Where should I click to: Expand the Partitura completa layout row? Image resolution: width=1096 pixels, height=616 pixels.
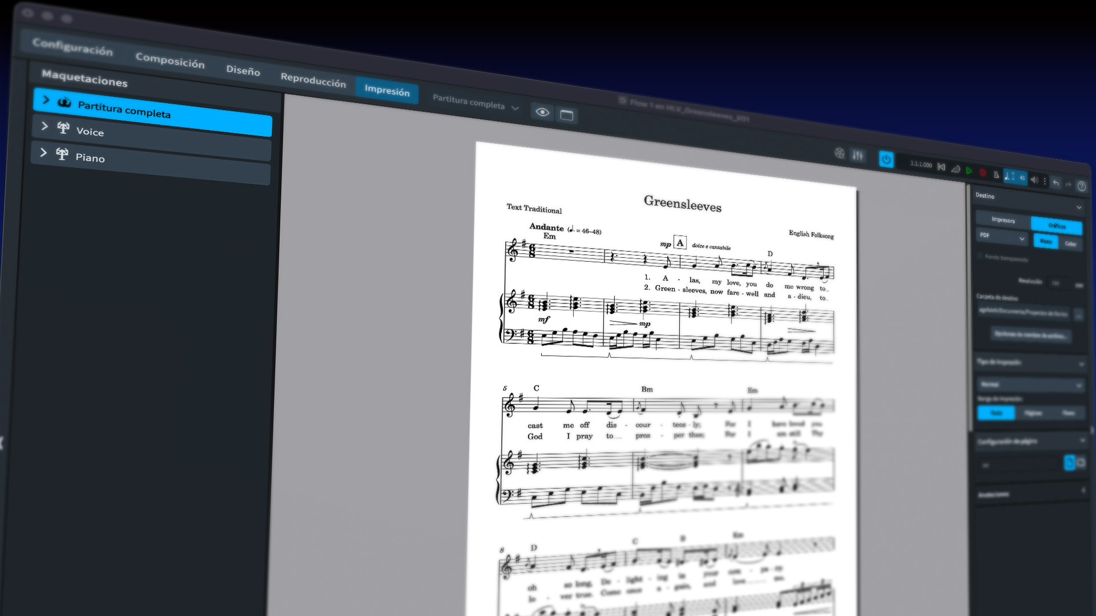point(46,100)
